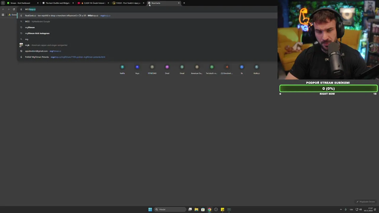
Task: Open Úvod shortcut
Action: [x=167, y=69]
